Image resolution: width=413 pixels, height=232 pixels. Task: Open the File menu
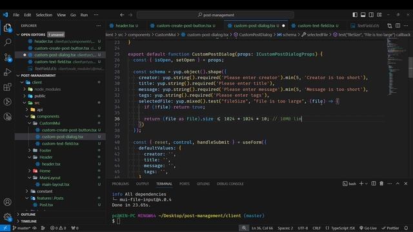16,15
